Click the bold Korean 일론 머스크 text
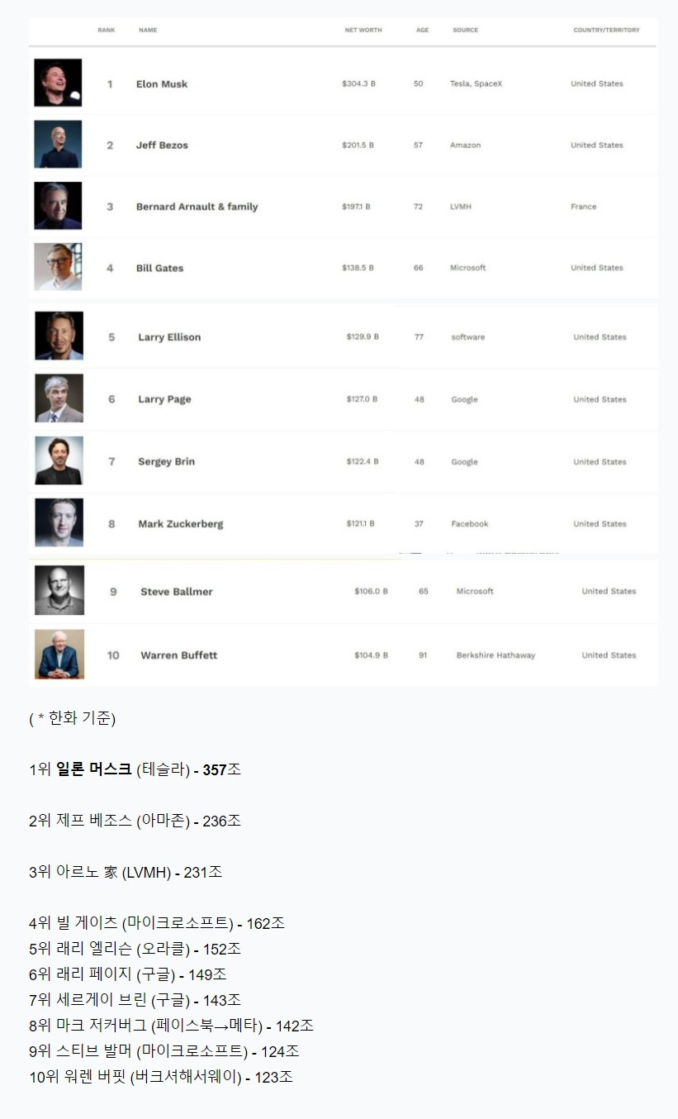This screenshot has height=1119, width=678. pyautogui.click(x=93, y=769)
